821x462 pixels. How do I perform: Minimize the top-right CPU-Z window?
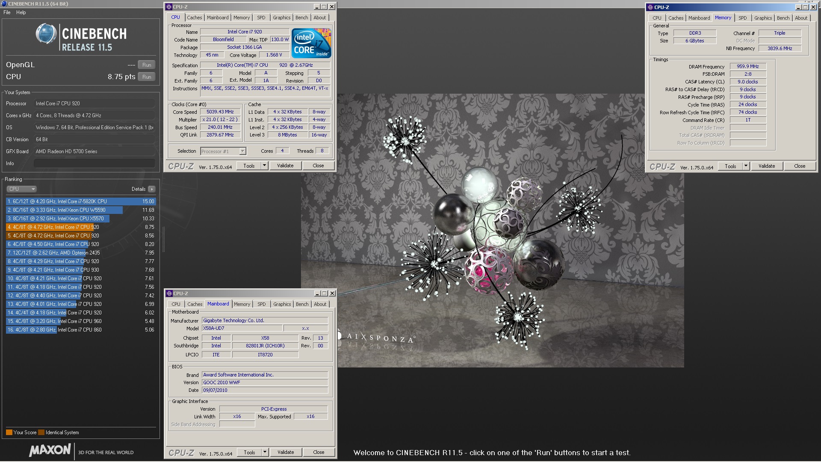click(x=798, y=7)
